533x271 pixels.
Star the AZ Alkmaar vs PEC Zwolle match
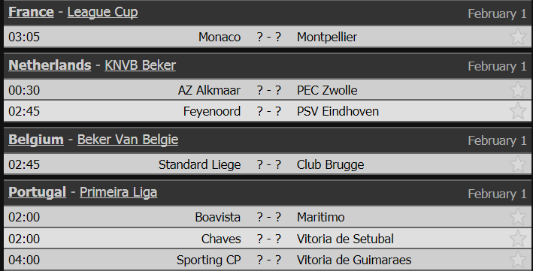[x=518, y=90]
